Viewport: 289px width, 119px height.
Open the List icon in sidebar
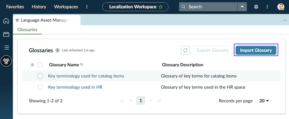6,48
